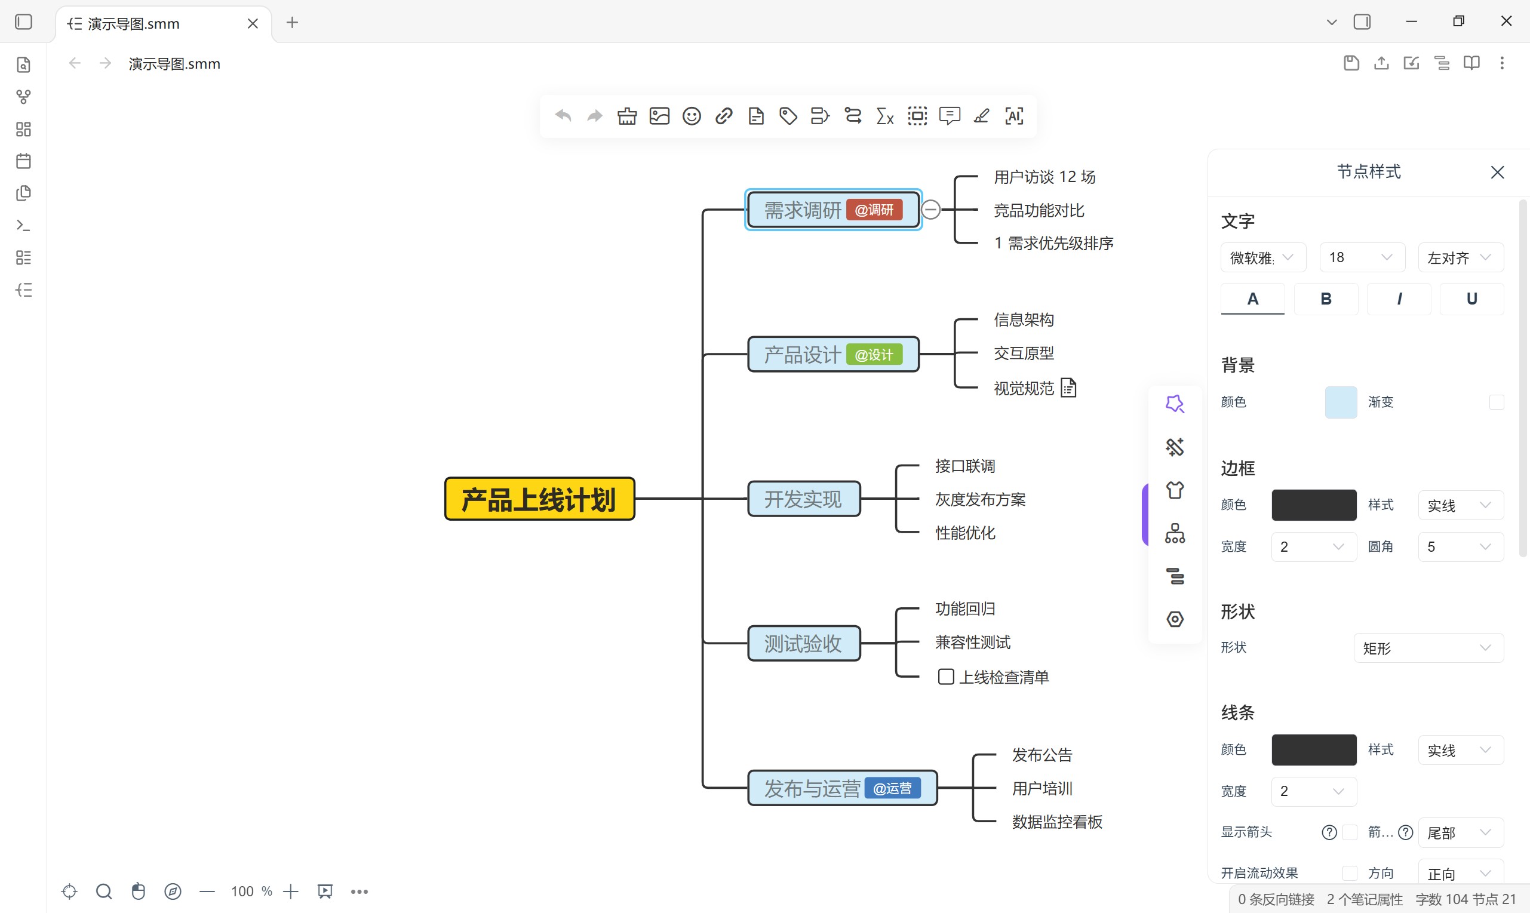1530x913 pixels.
Task: Open the bottom bar three-dot more menu
Action: pos(360,891)
